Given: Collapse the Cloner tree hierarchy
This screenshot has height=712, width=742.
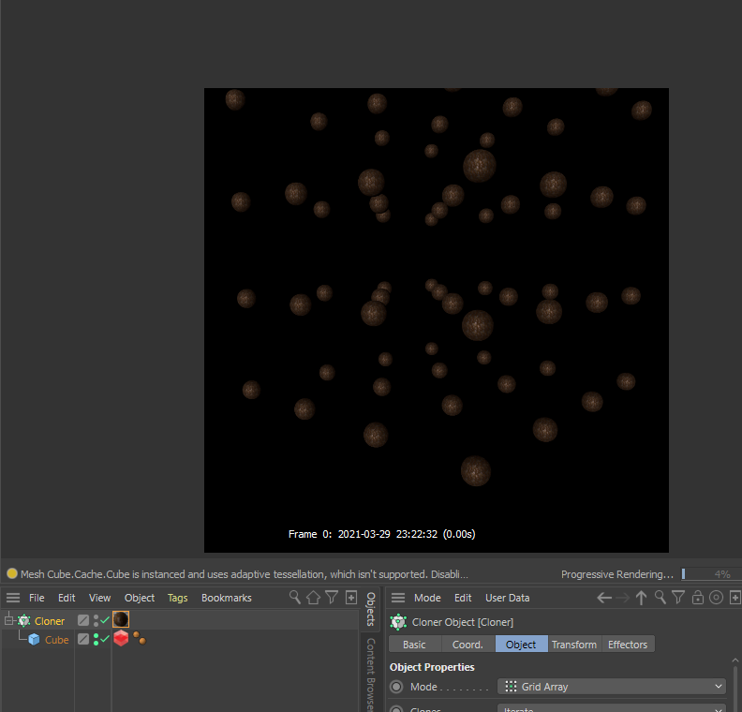Looking at the screenshot, I should point(8,620).
